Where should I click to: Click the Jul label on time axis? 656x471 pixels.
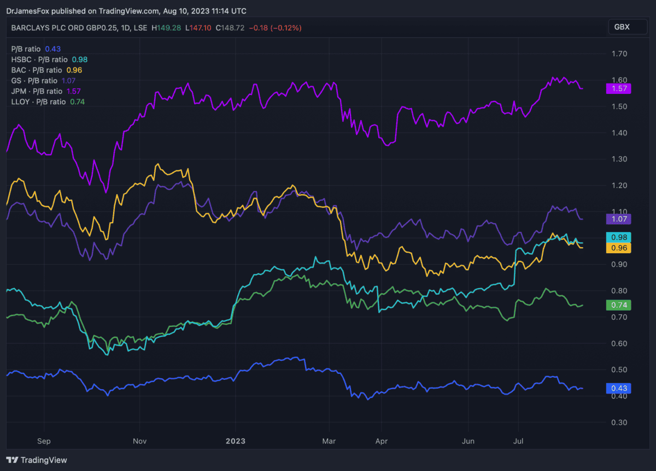(x=519, y=440)
